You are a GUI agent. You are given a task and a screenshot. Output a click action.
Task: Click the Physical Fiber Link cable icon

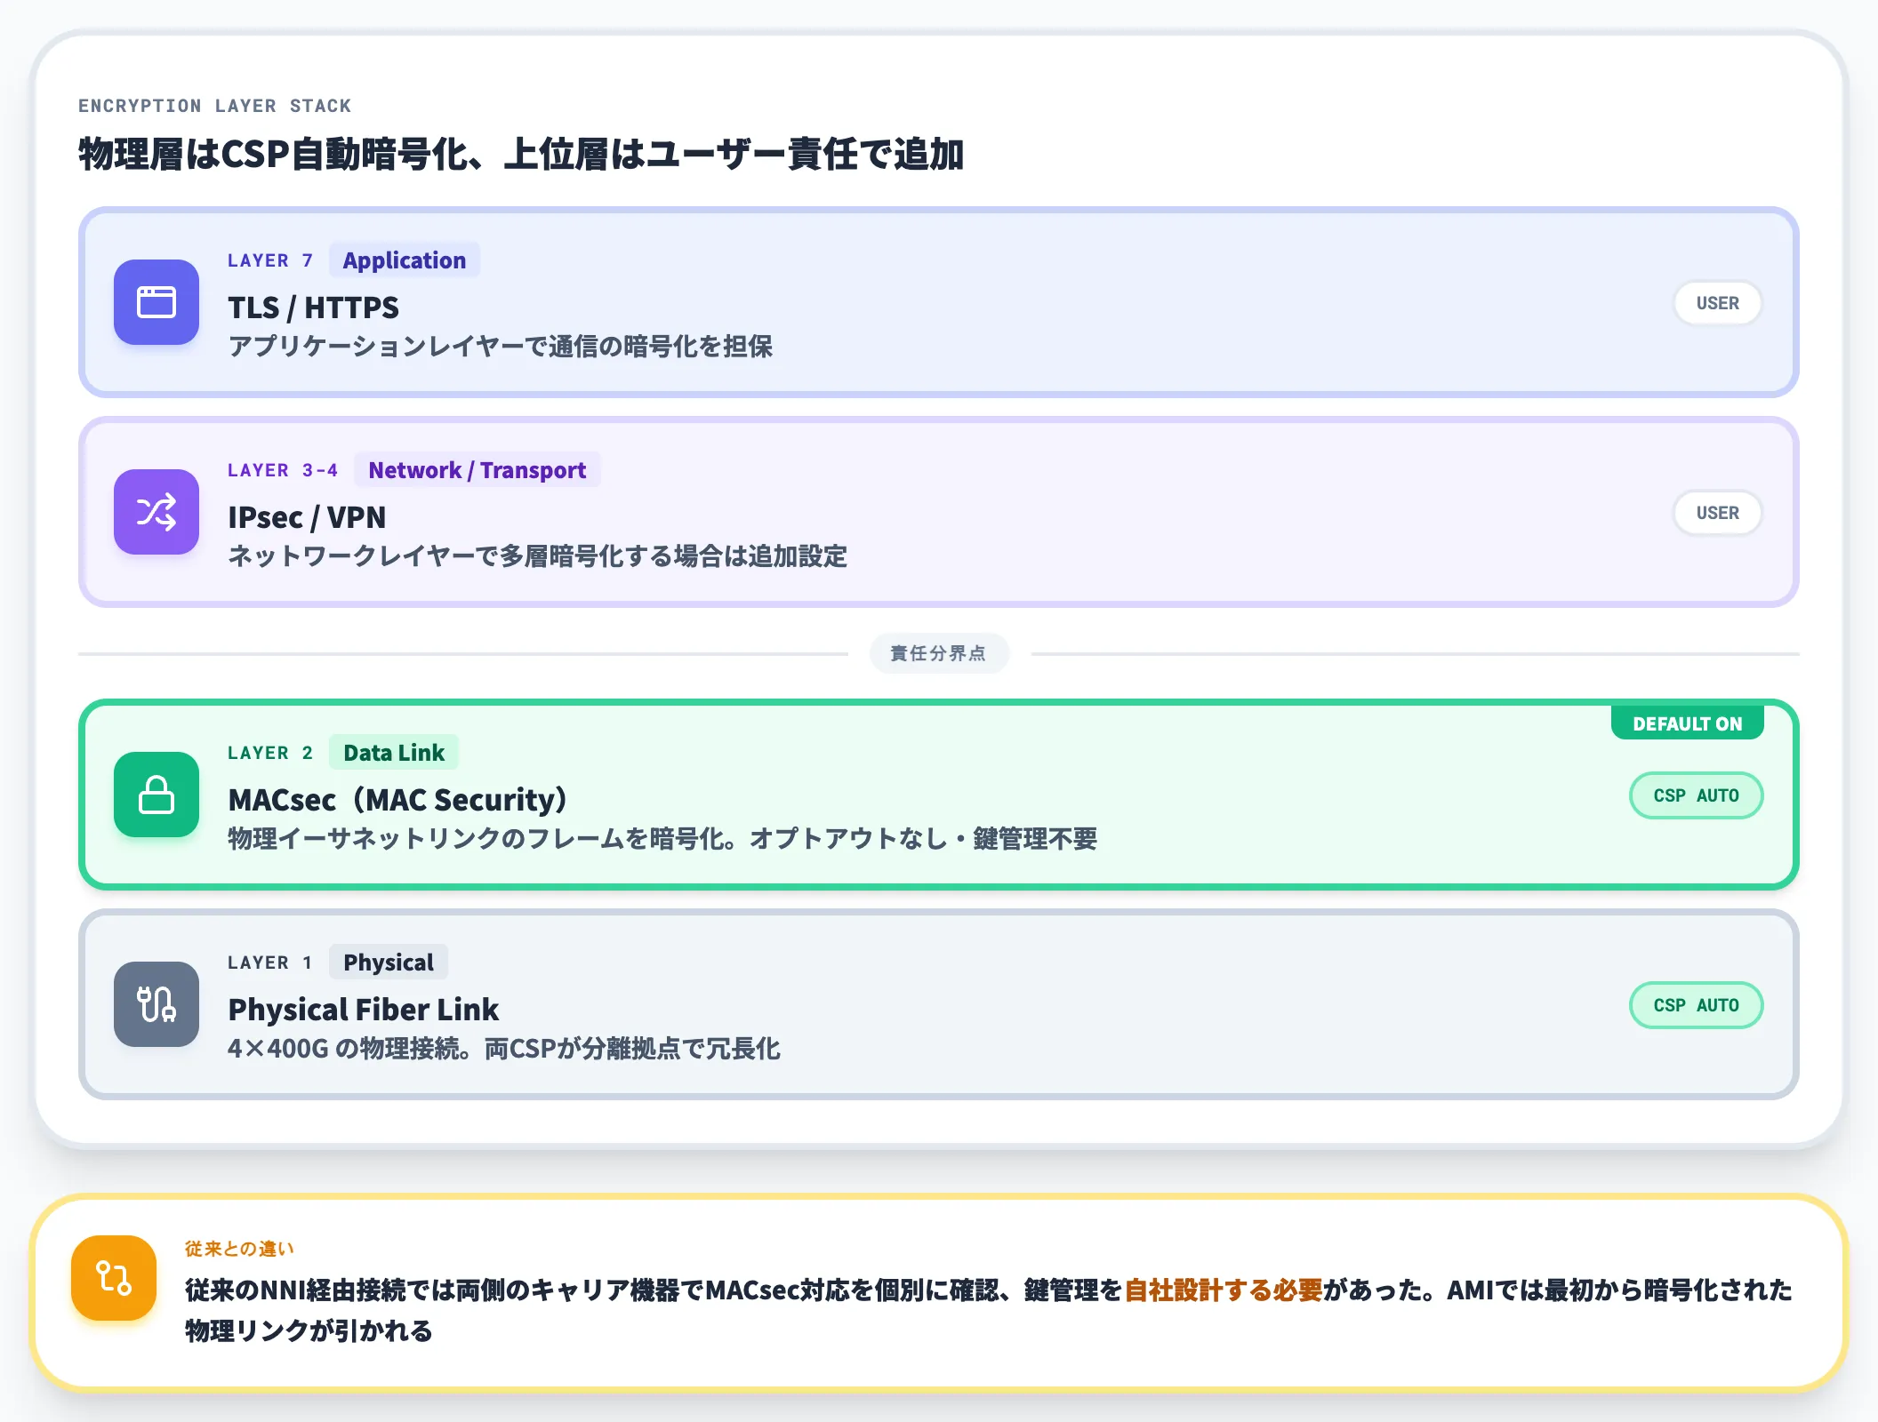156,1004
